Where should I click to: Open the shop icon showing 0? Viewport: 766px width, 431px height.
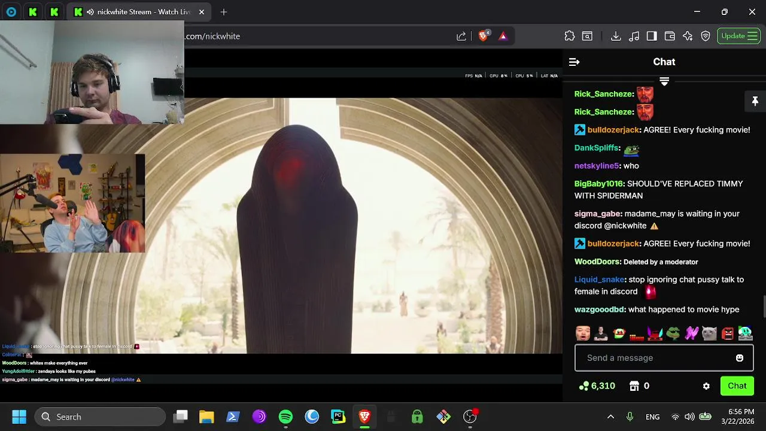640,386
